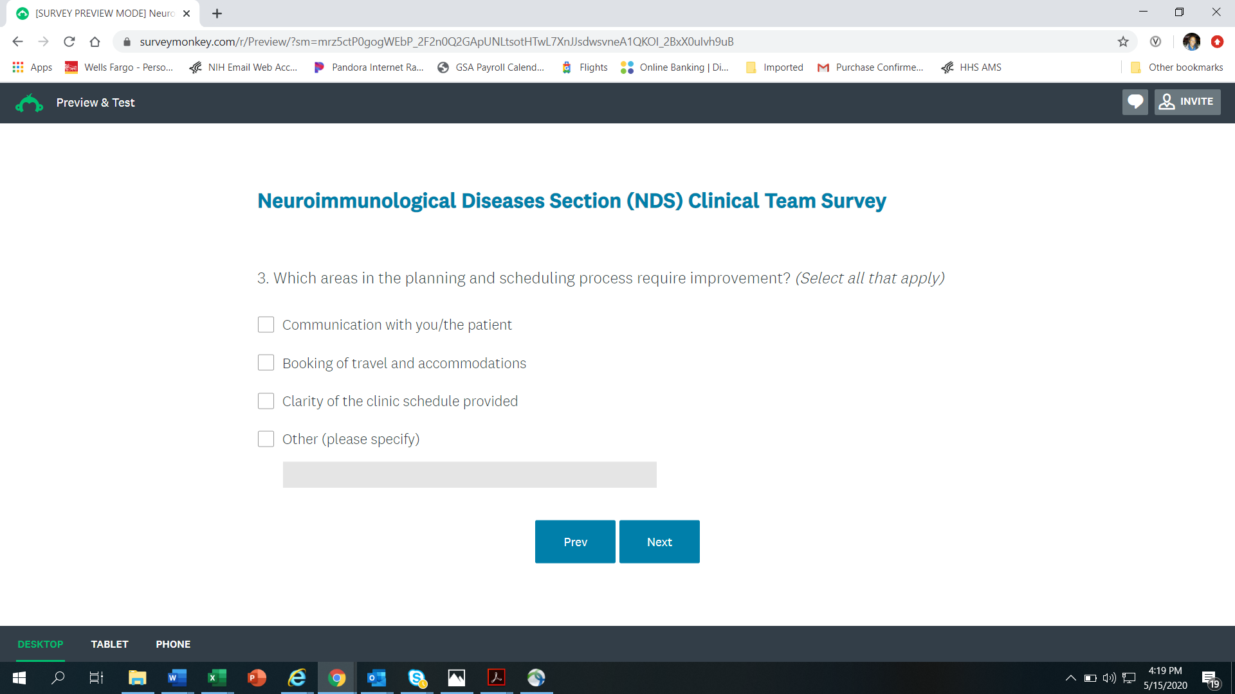Switch preview to TABLET tab
This screenshot has height=694, width=1235.
pos(109,644)
